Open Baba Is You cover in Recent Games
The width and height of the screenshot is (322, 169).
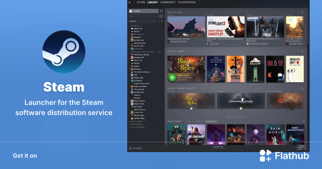275,69
